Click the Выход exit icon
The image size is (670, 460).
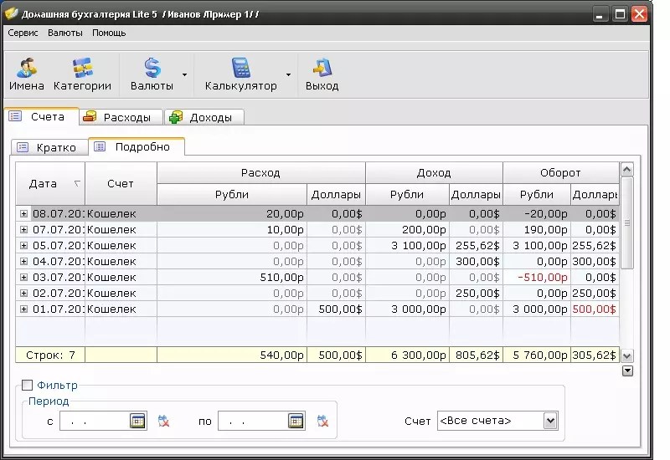click(x=322, y=68)
